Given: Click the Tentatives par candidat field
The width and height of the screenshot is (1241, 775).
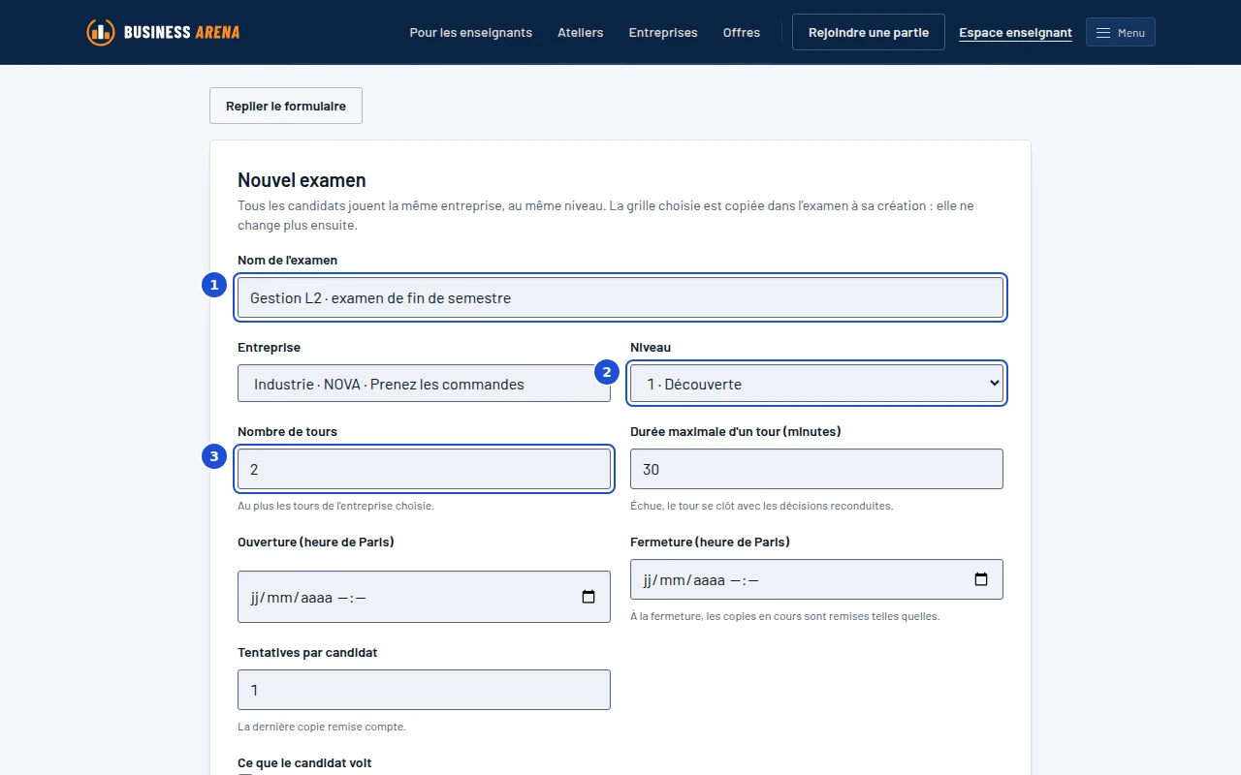Looking at the screenshot, I should (x=424, y=690).
